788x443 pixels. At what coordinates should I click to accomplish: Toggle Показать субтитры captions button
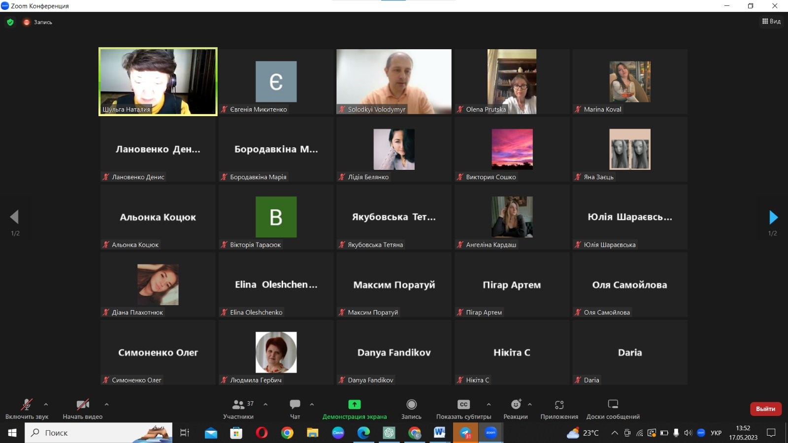[463, 405]
